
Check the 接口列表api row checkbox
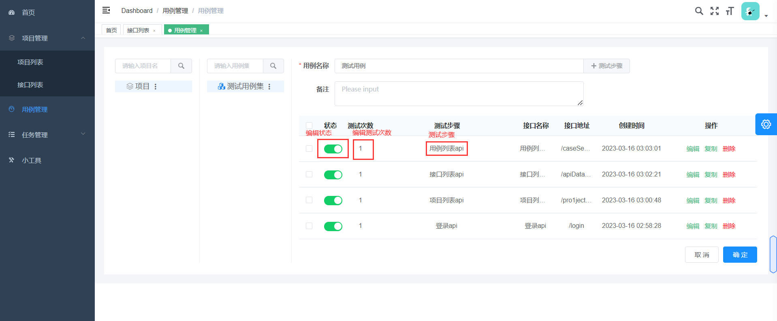click(309, 174)
